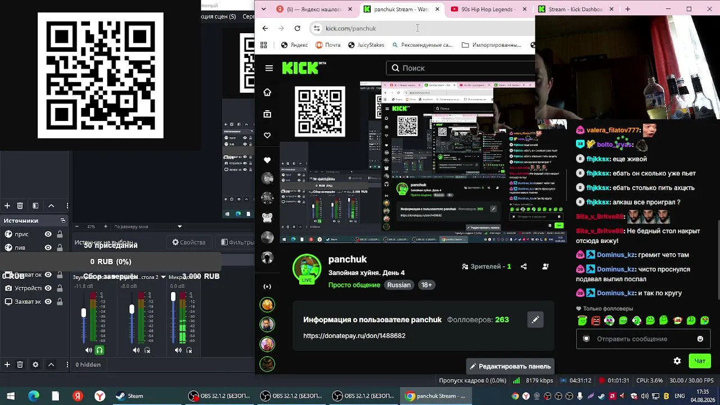The image size is (720, 405).
Task: Move selected scene up with arrow
Action: tap(51, 206)
